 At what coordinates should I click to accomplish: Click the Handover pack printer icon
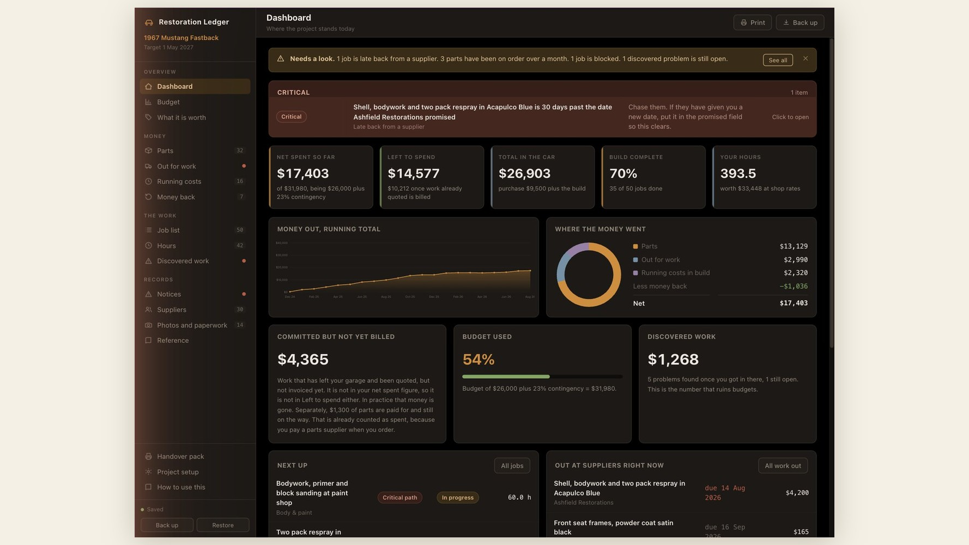click(x=148, y=457)
